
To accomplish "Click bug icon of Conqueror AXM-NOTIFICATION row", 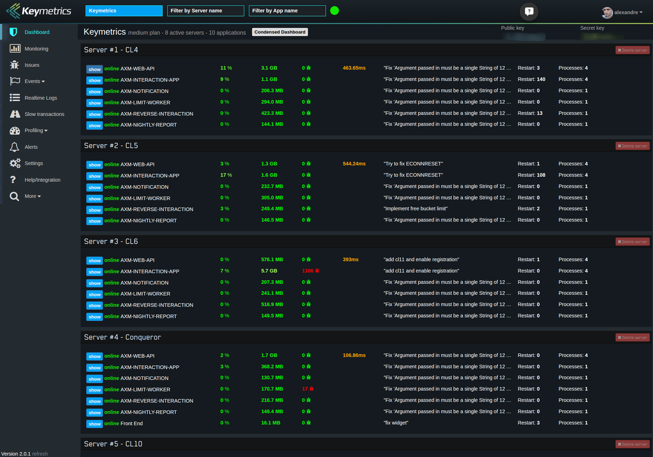I will (x=308, y=378).
